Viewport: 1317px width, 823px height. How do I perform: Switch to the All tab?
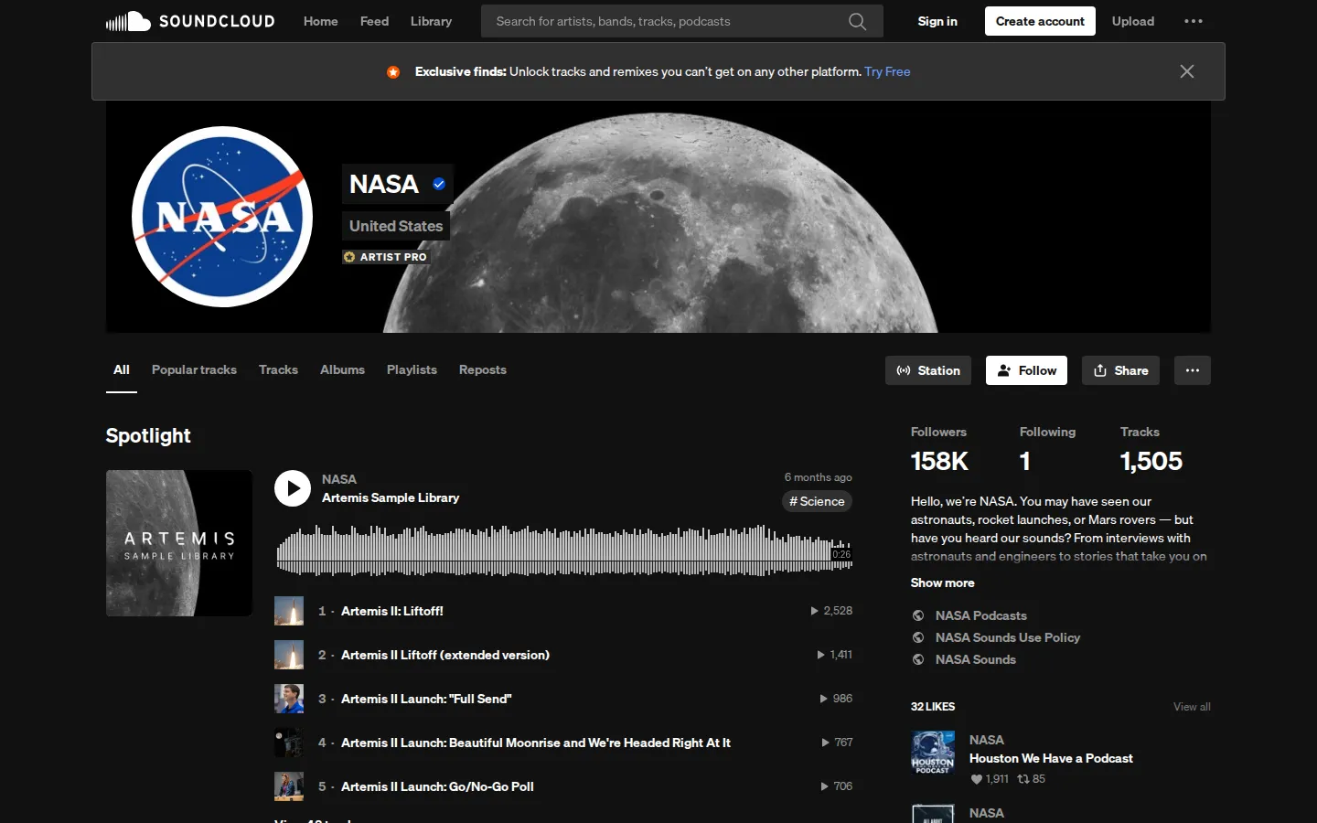(122, 369)
